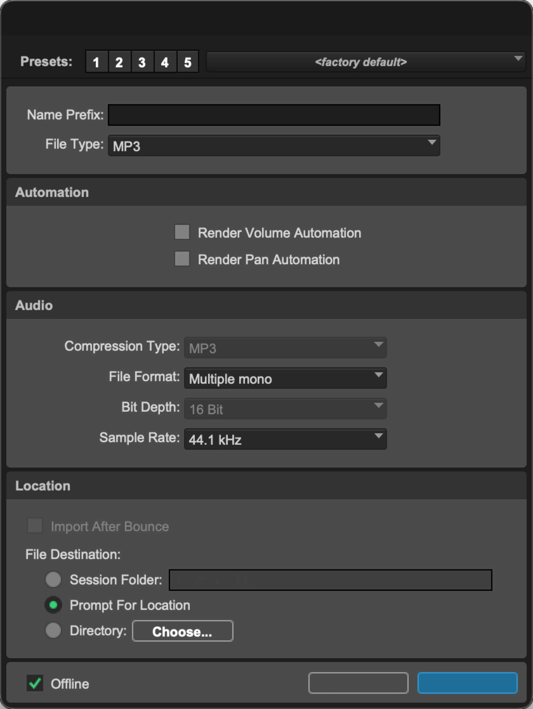533x709 pixels.
Task: Click the gray outlined button beside blue button
Action: 358,683
